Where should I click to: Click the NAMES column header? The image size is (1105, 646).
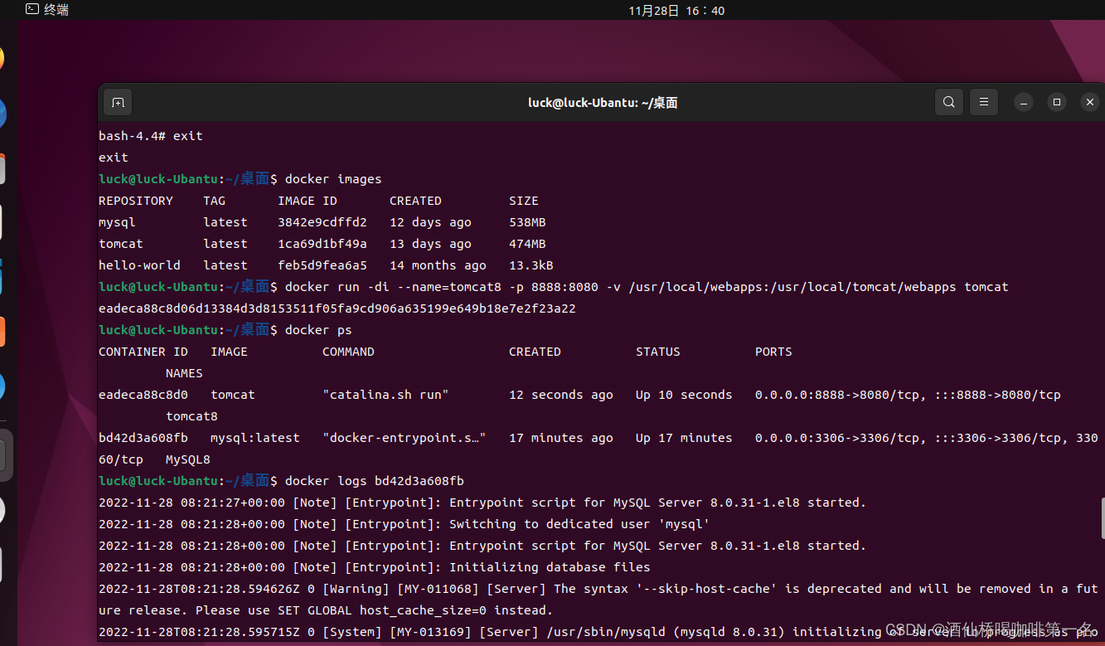click(184, 373)
